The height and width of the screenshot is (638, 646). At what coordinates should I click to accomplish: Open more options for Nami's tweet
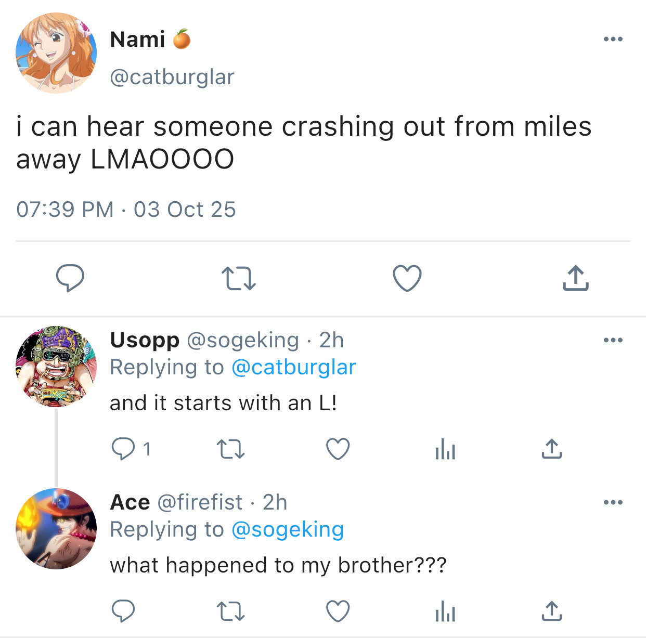(613, 39)
